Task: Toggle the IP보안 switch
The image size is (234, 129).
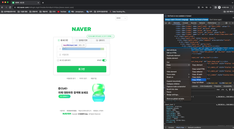Action: 104,60
